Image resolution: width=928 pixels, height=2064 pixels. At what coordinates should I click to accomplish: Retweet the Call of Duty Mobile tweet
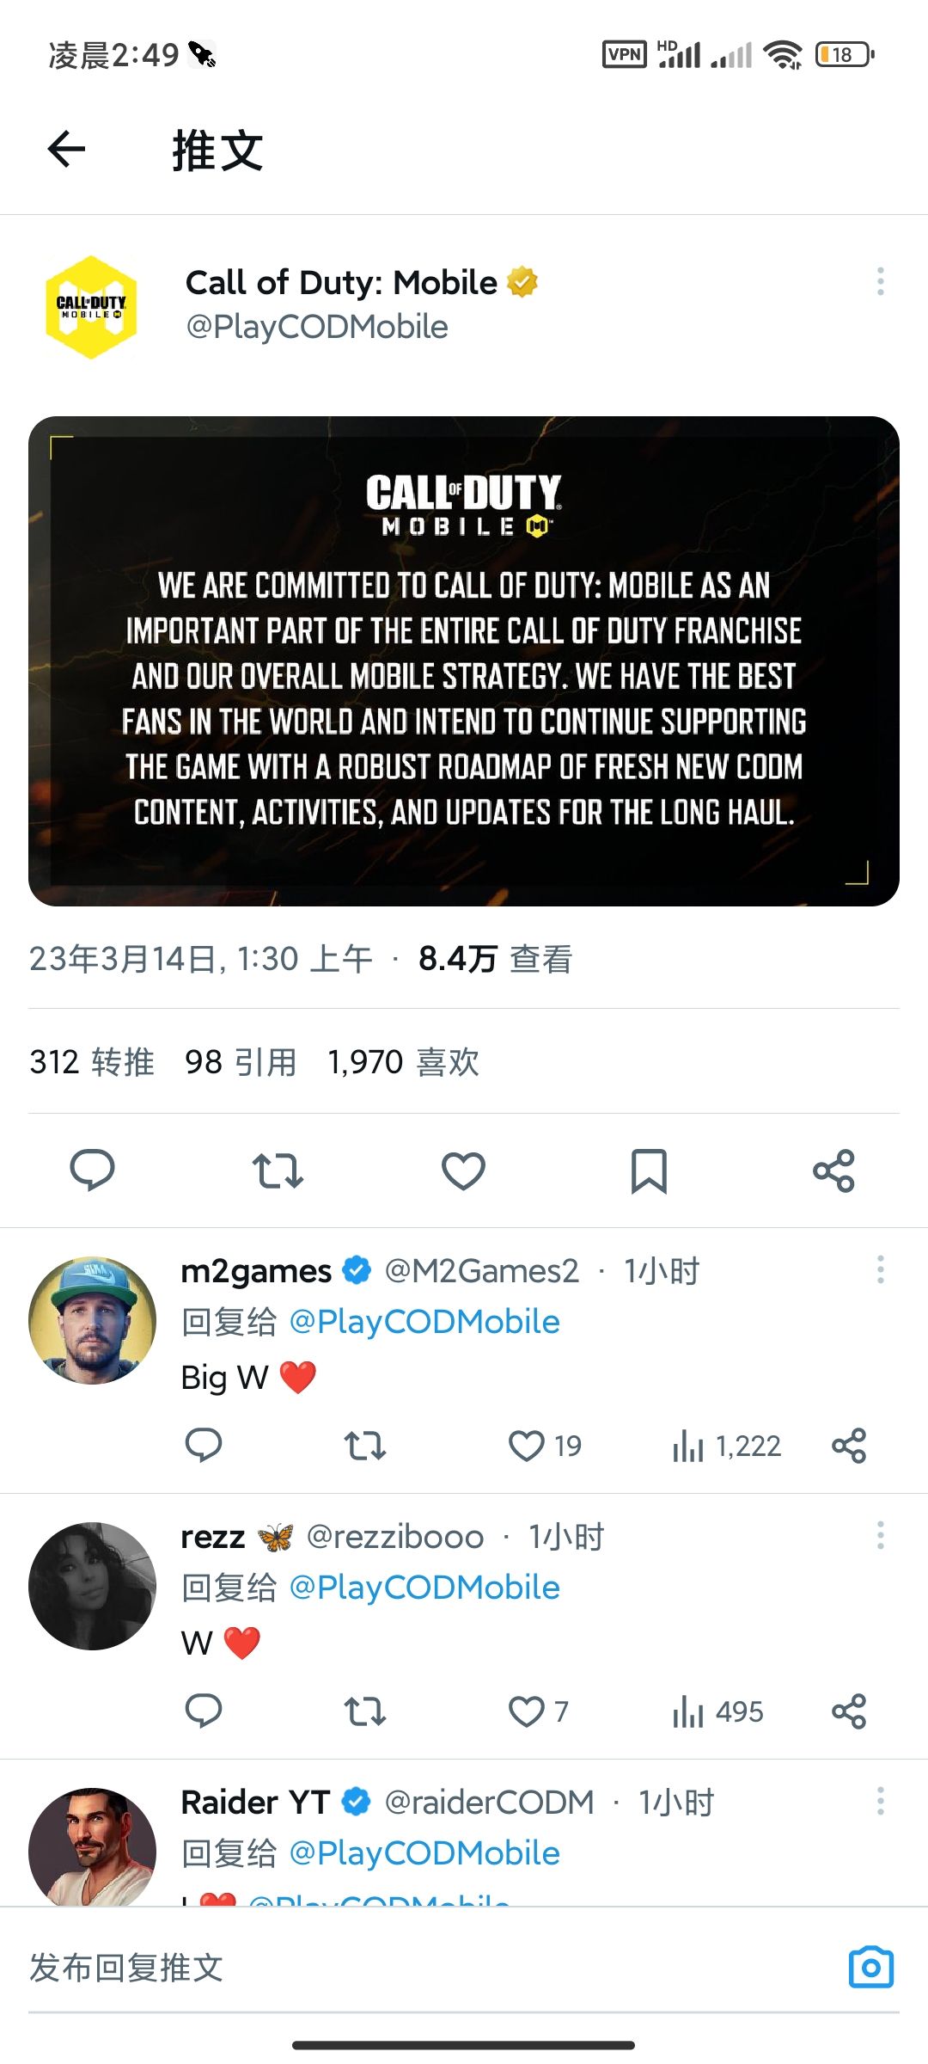click(278, 1170)
